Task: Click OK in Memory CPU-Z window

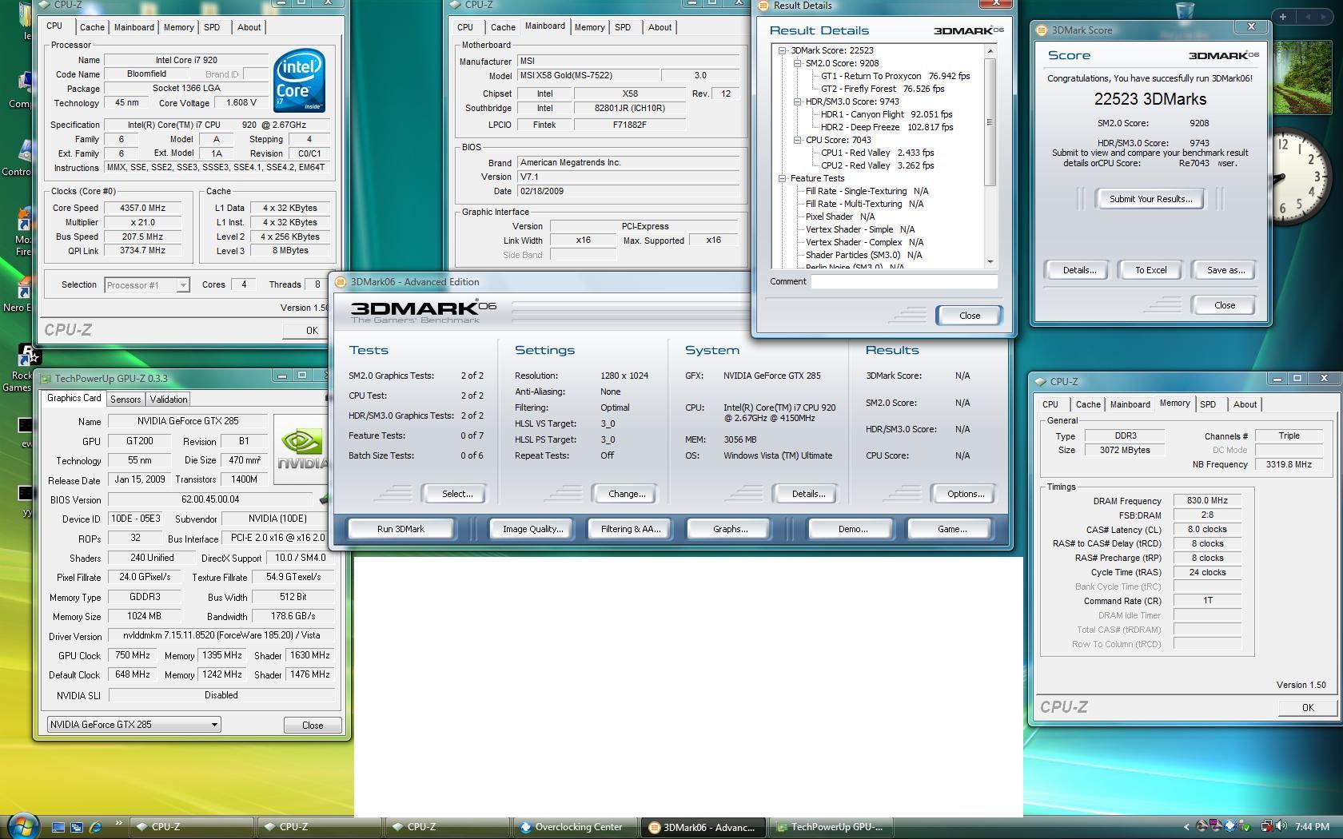Action: coord(1308,707)
